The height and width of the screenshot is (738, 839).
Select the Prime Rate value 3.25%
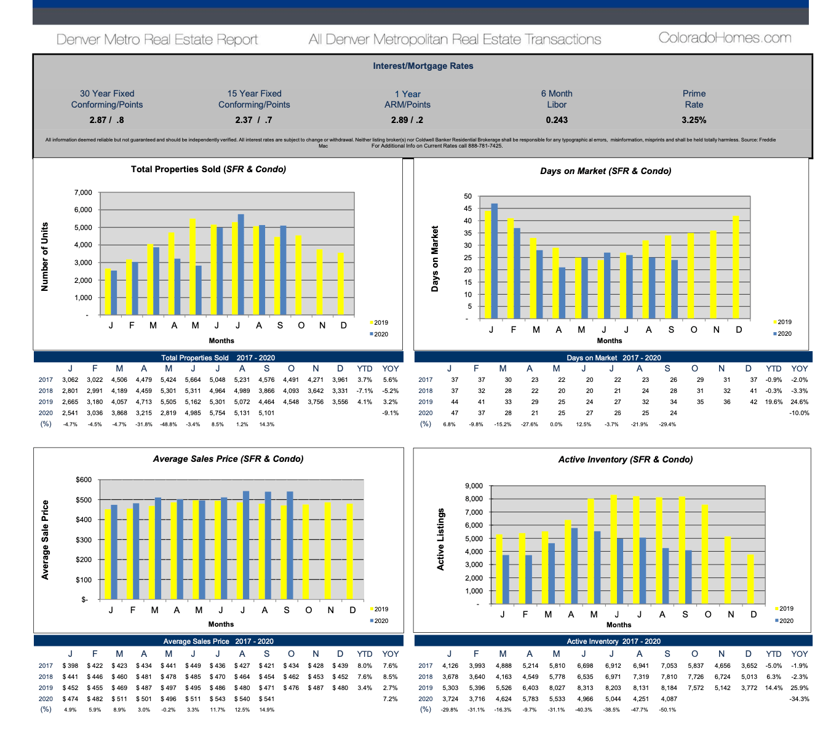coord(693,120)
